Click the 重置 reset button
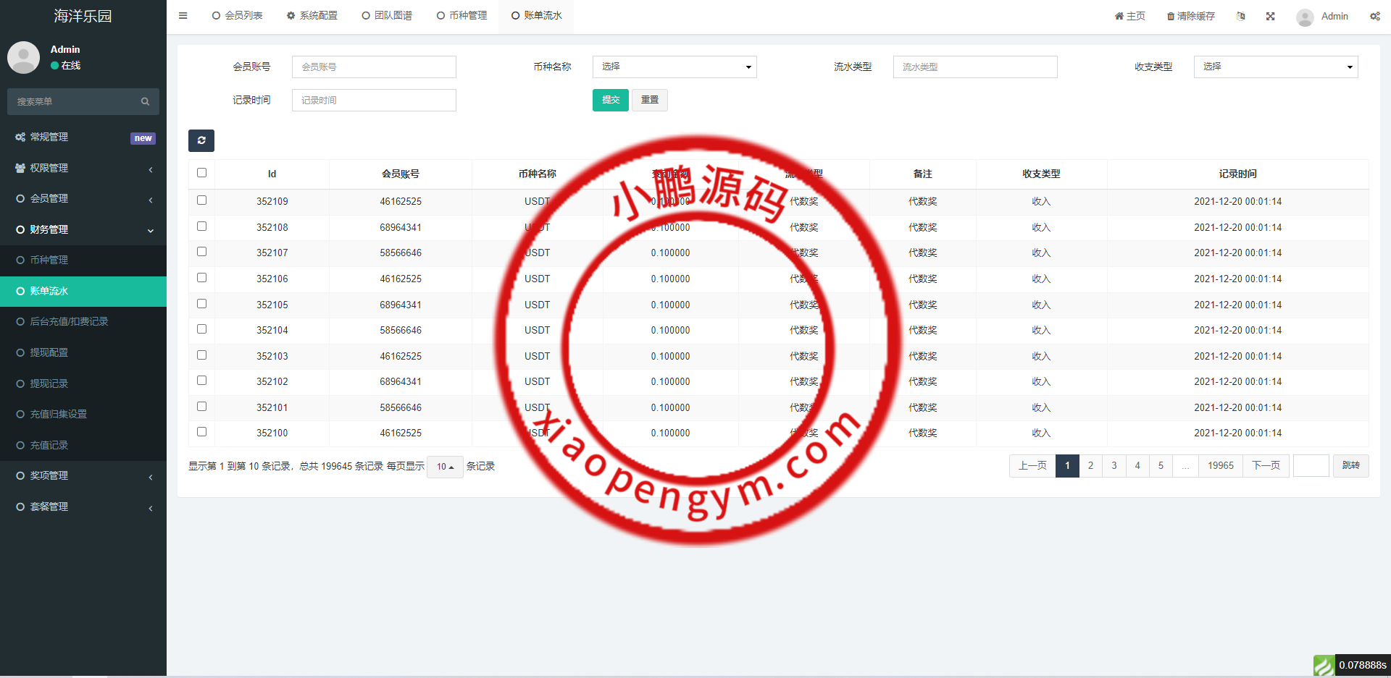Viewport: 1391px width, 678px height. 649,100
